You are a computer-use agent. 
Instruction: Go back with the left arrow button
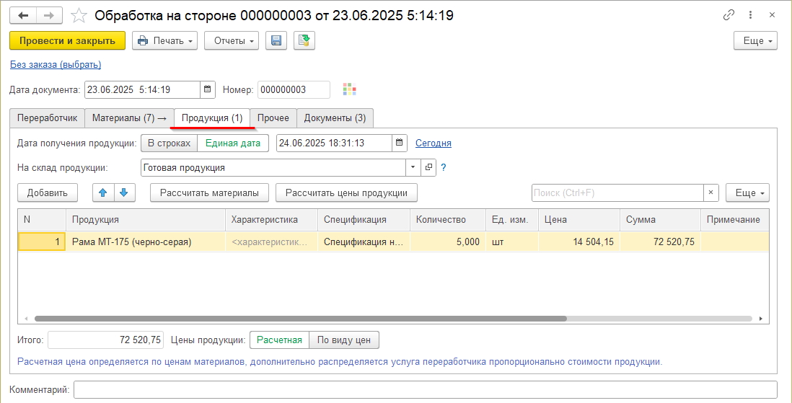pyautogui.click(x=23, y=16)
